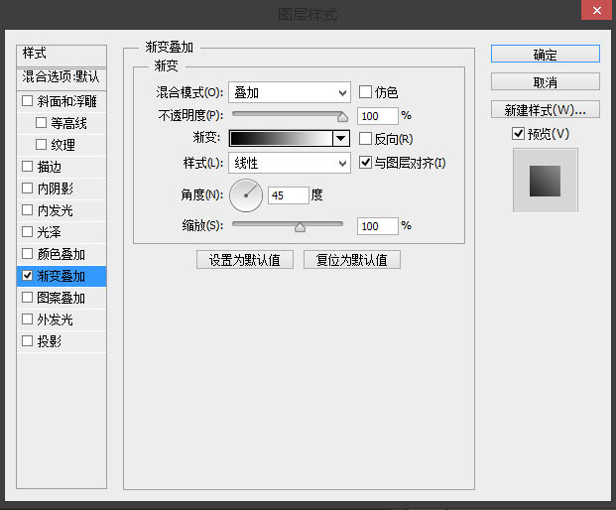
Task: Uncheck 与图层对齐(I) checkbox
Action: tap(365, 163)
